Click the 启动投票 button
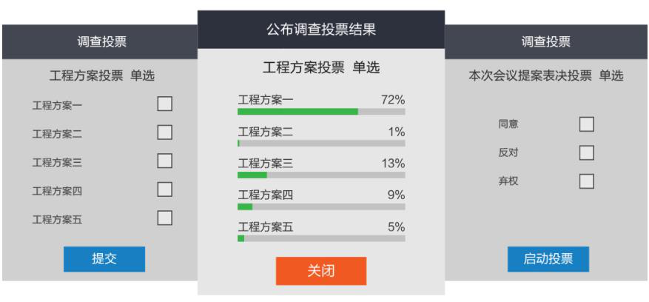This screenshot has width=649, height=302. [x=548, y=258]
